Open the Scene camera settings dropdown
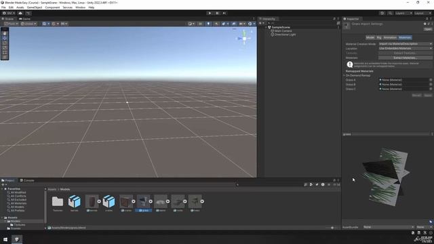 coord(242,24)
